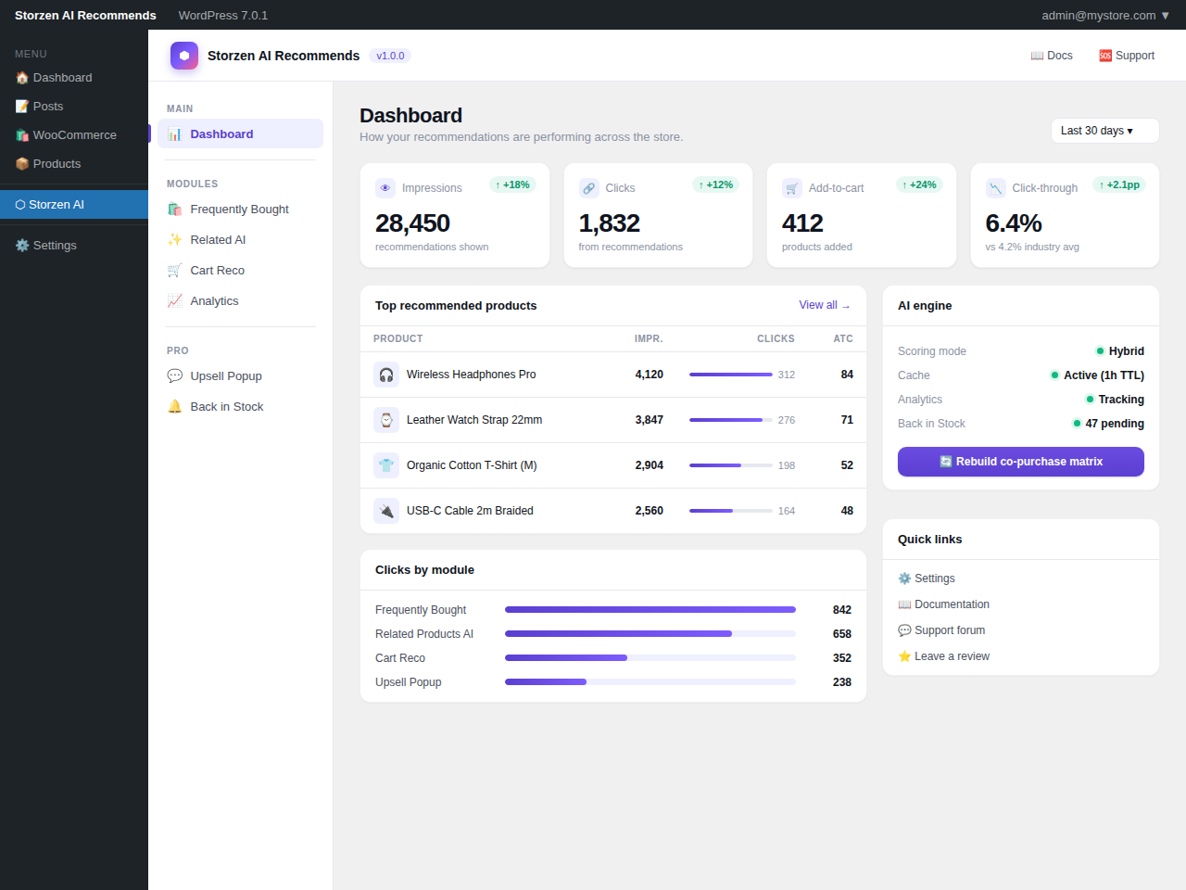Click the Leather Watch Strap watch icon
Viewport: 1186px width, 890px height.
[x=386, y=420]
